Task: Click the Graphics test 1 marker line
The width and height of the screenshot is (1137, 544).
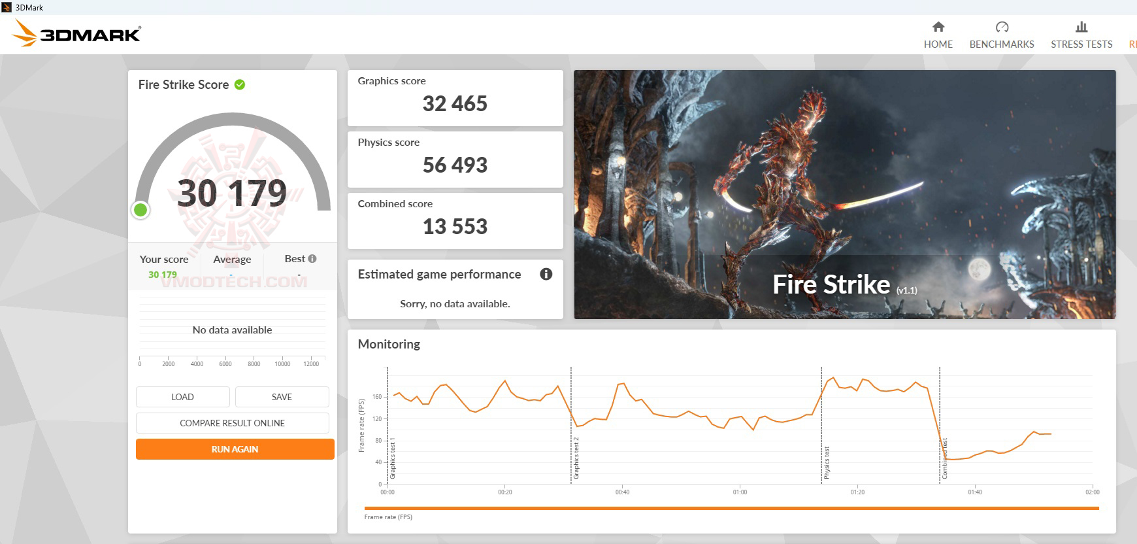Action: 387,425
